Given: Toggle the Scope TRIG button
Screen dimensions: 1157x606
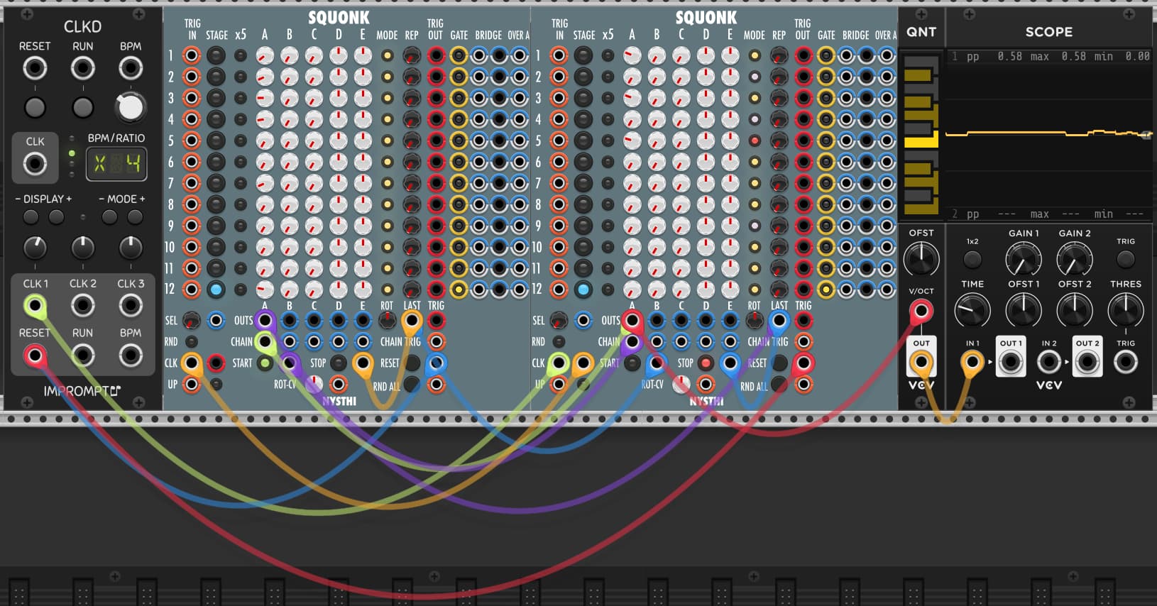Looking at the screenshot, I should point(1125,260).
